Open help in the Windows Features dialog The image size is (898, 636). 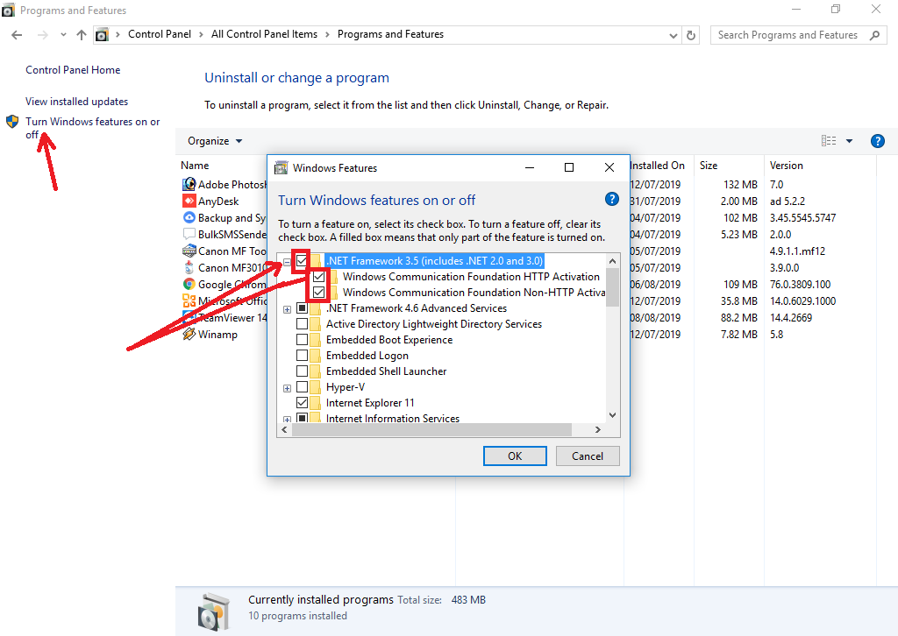[611, 199]
